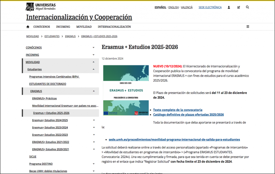
Task: Select ESPAÑOL language link
Action: coord(160,7)
